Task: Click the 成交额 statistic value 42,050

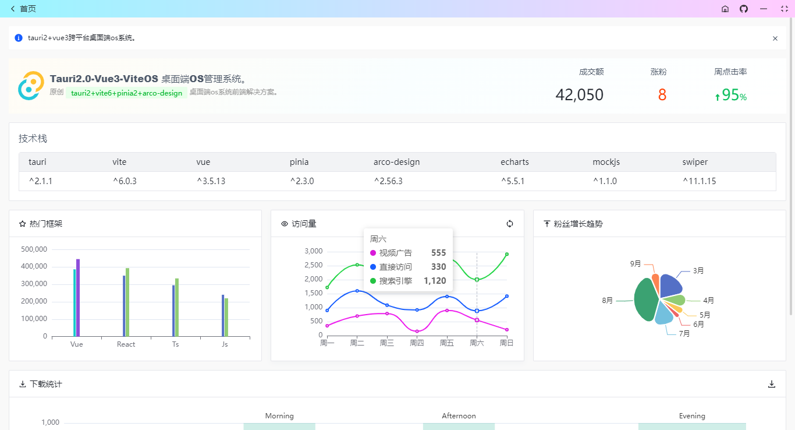Action: [x=579, y=94]
